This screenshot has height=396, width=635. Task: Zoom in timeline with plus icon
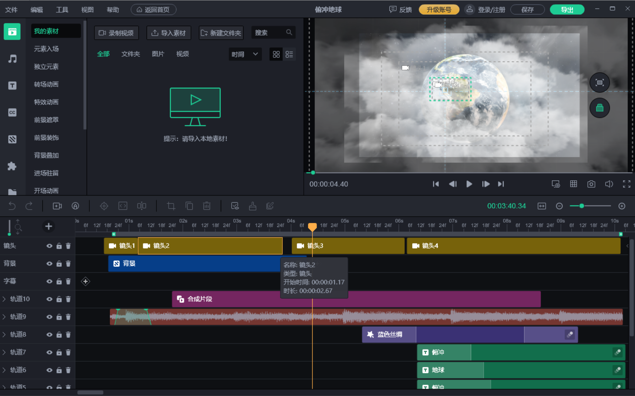[622, 206]
